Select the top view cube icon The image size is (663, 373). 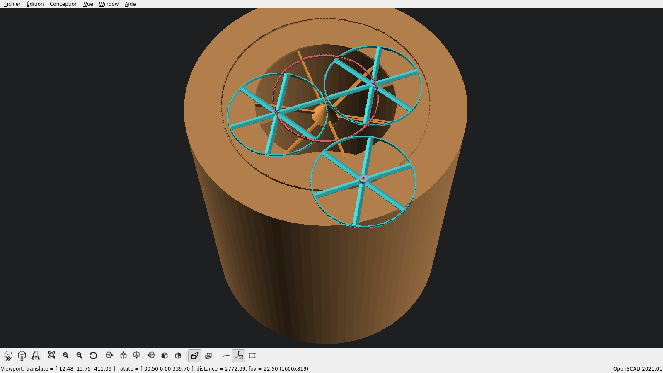pos(123,356)
